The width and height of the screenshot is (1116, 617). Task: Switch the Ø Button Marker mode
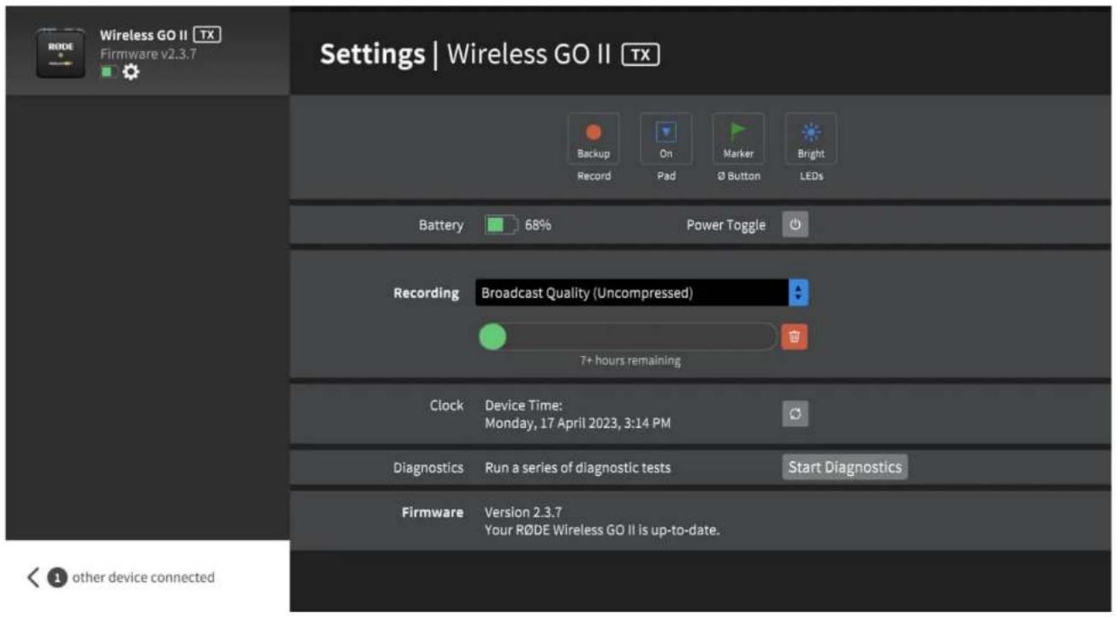tap(738, 139)
